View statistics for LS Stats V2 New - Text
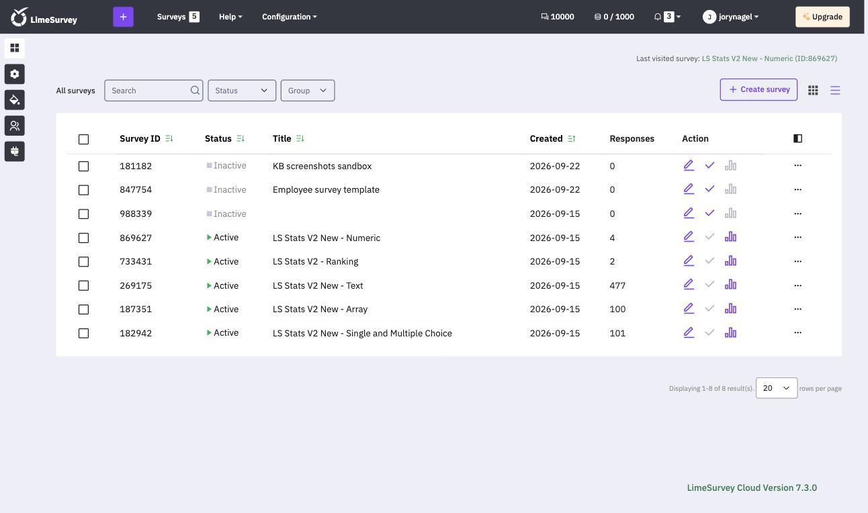This screenshot has height=513, width=868. pos(730,285)
